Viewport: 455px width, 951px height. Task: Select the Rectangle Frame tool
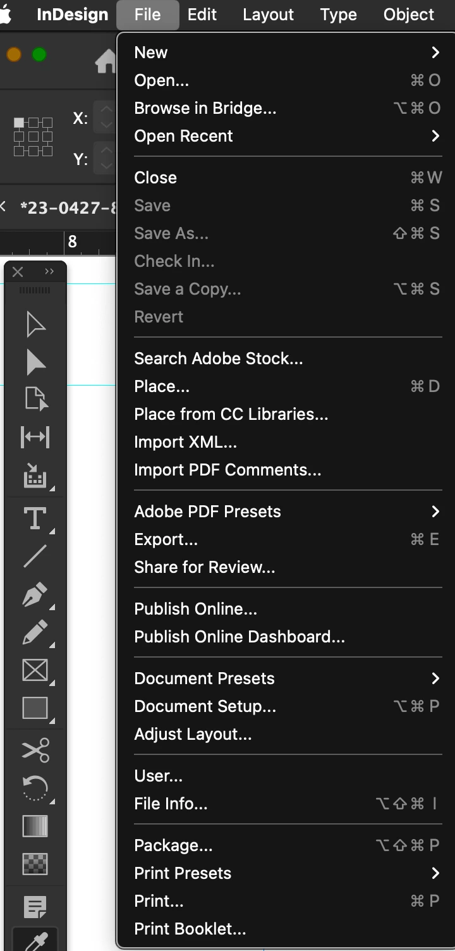(35, 670)
